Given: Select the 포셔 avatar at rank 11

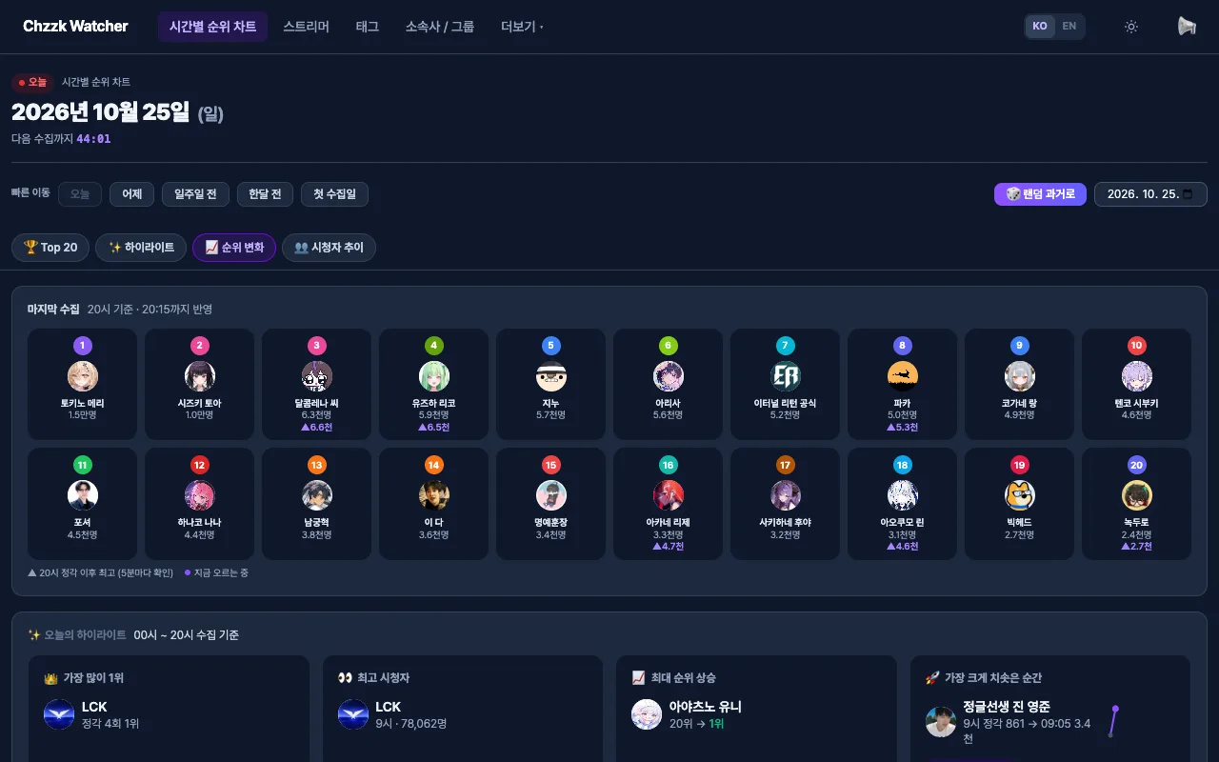Looking at the screenshot, I should point(83,495).
